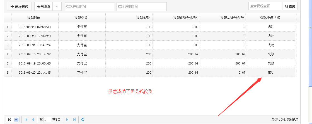Sort by the 提现金额 column header
This screenshot has height=124, width=312.
tap(129, 18)
